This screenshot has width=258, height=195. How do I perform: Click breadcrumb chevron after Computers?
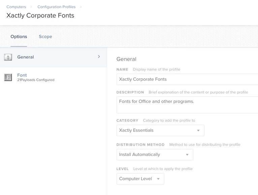point(32,7)
